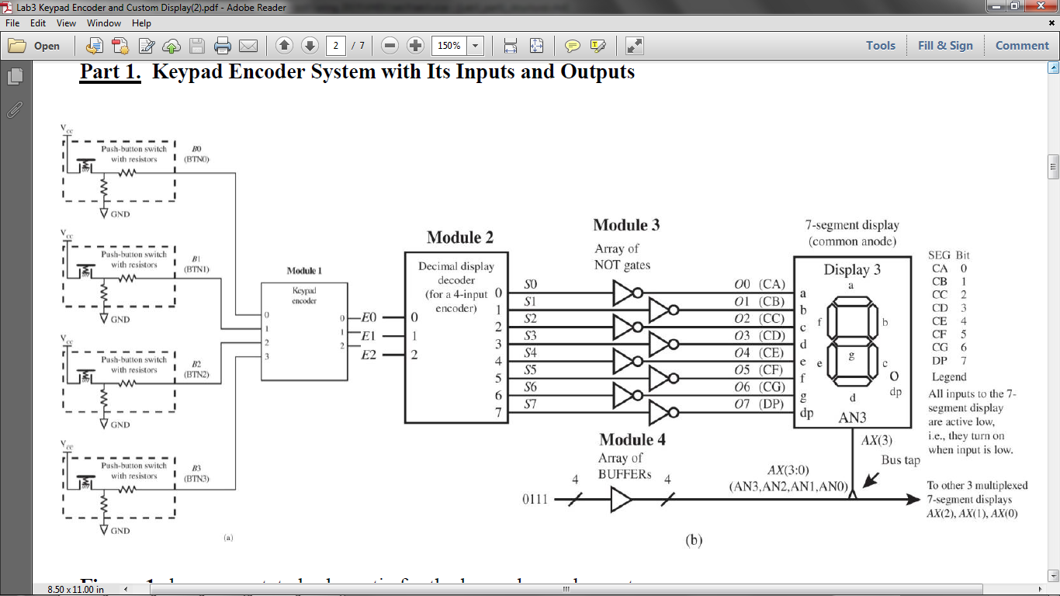
Task: Click the page number field
Action: pyautogui.click(x=335, y=46)
